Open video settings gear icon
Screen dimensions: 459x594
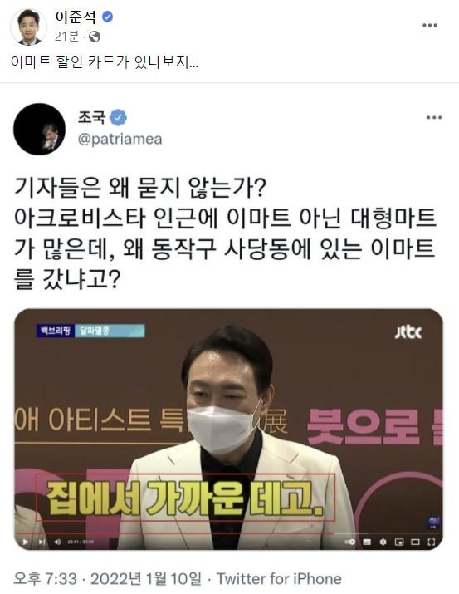click(x=383, y=542)
